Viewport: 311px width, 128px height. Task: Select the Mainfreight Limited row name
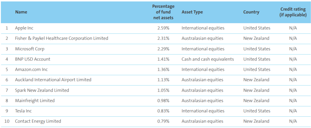(x=35, y=101)
